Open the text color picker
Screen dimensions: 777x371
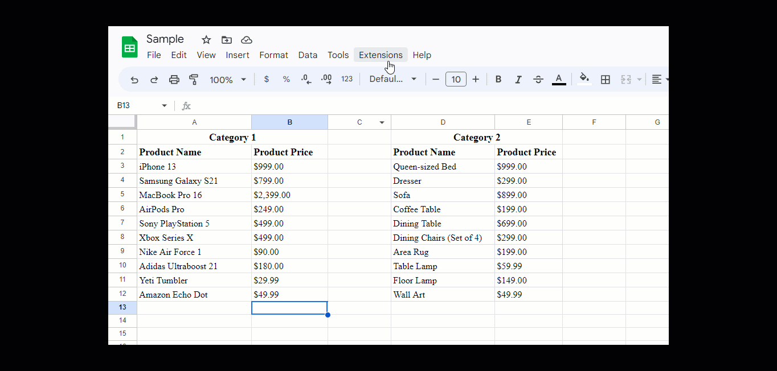pos(558,79)
